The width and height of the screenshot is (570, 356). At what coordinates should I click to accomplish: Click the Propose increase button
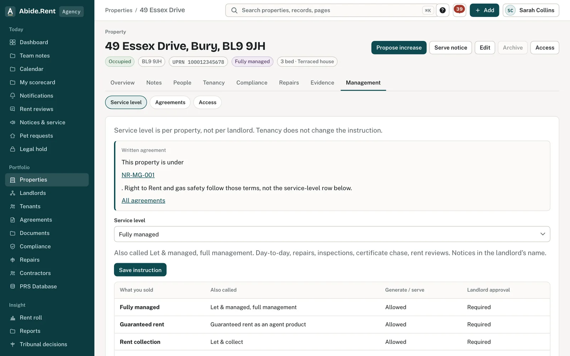click(399, 48)
